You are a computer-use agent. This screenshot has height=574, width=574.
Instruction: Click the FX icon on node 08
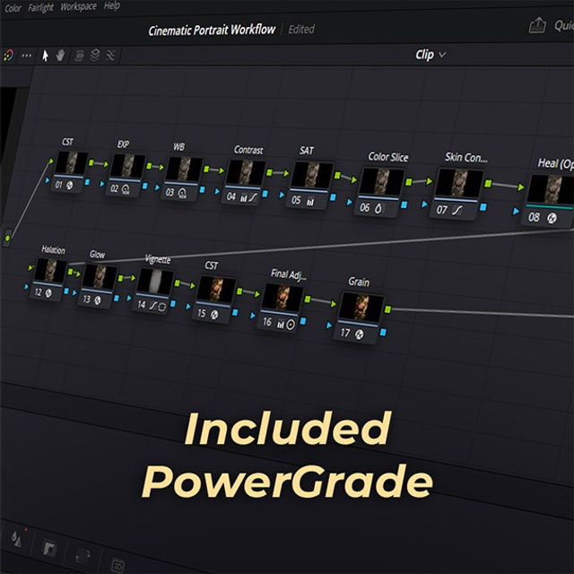552,218
